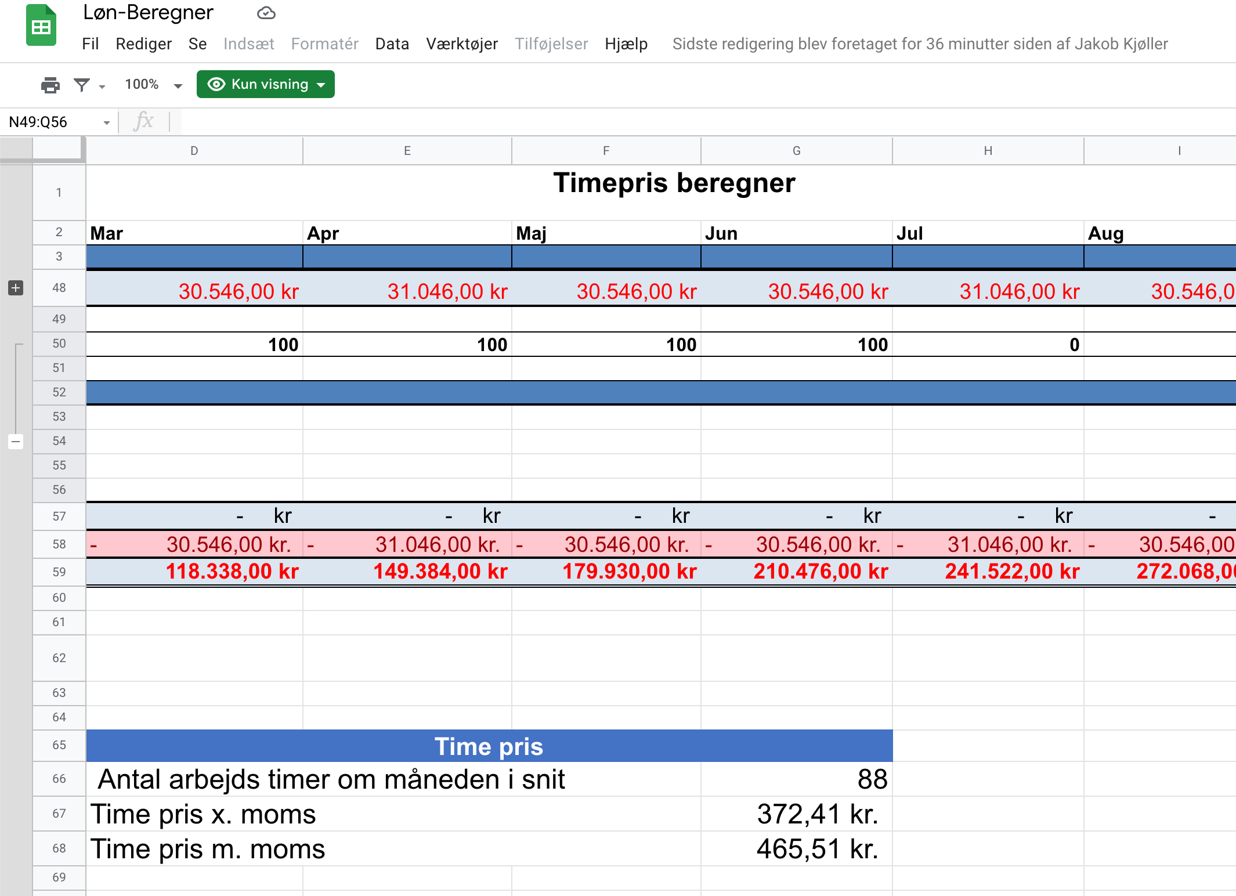Open the 100% zoom dropdown

154,85
